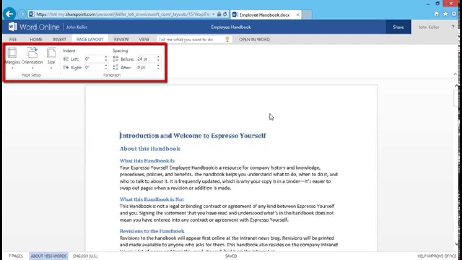The image size is (462, 260).
Task: Refresh the page with the reload icon
Action: 225,14
